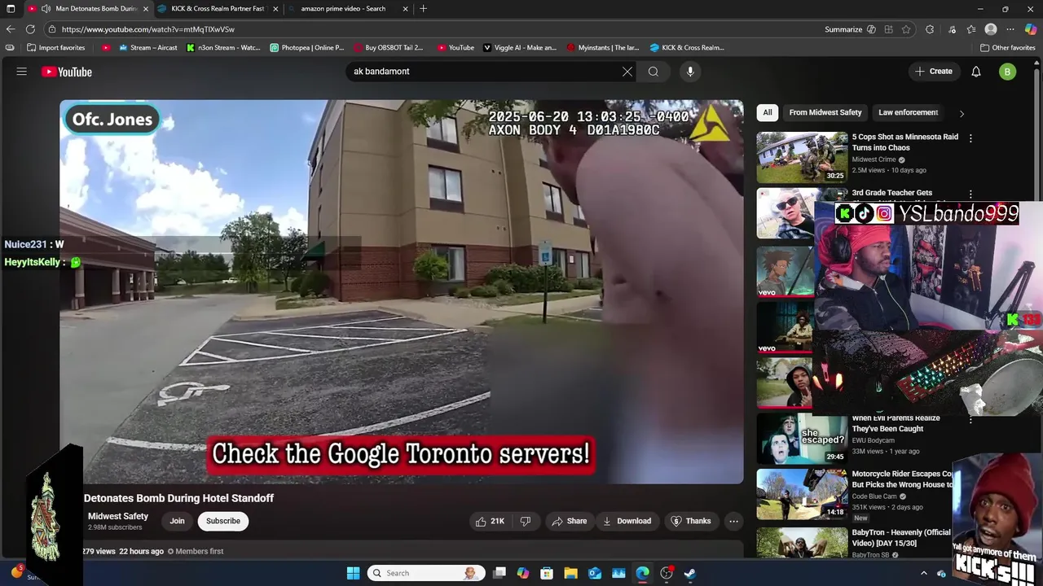
Task: Open more actions ellipsis under the video
Action: [733, 521]
